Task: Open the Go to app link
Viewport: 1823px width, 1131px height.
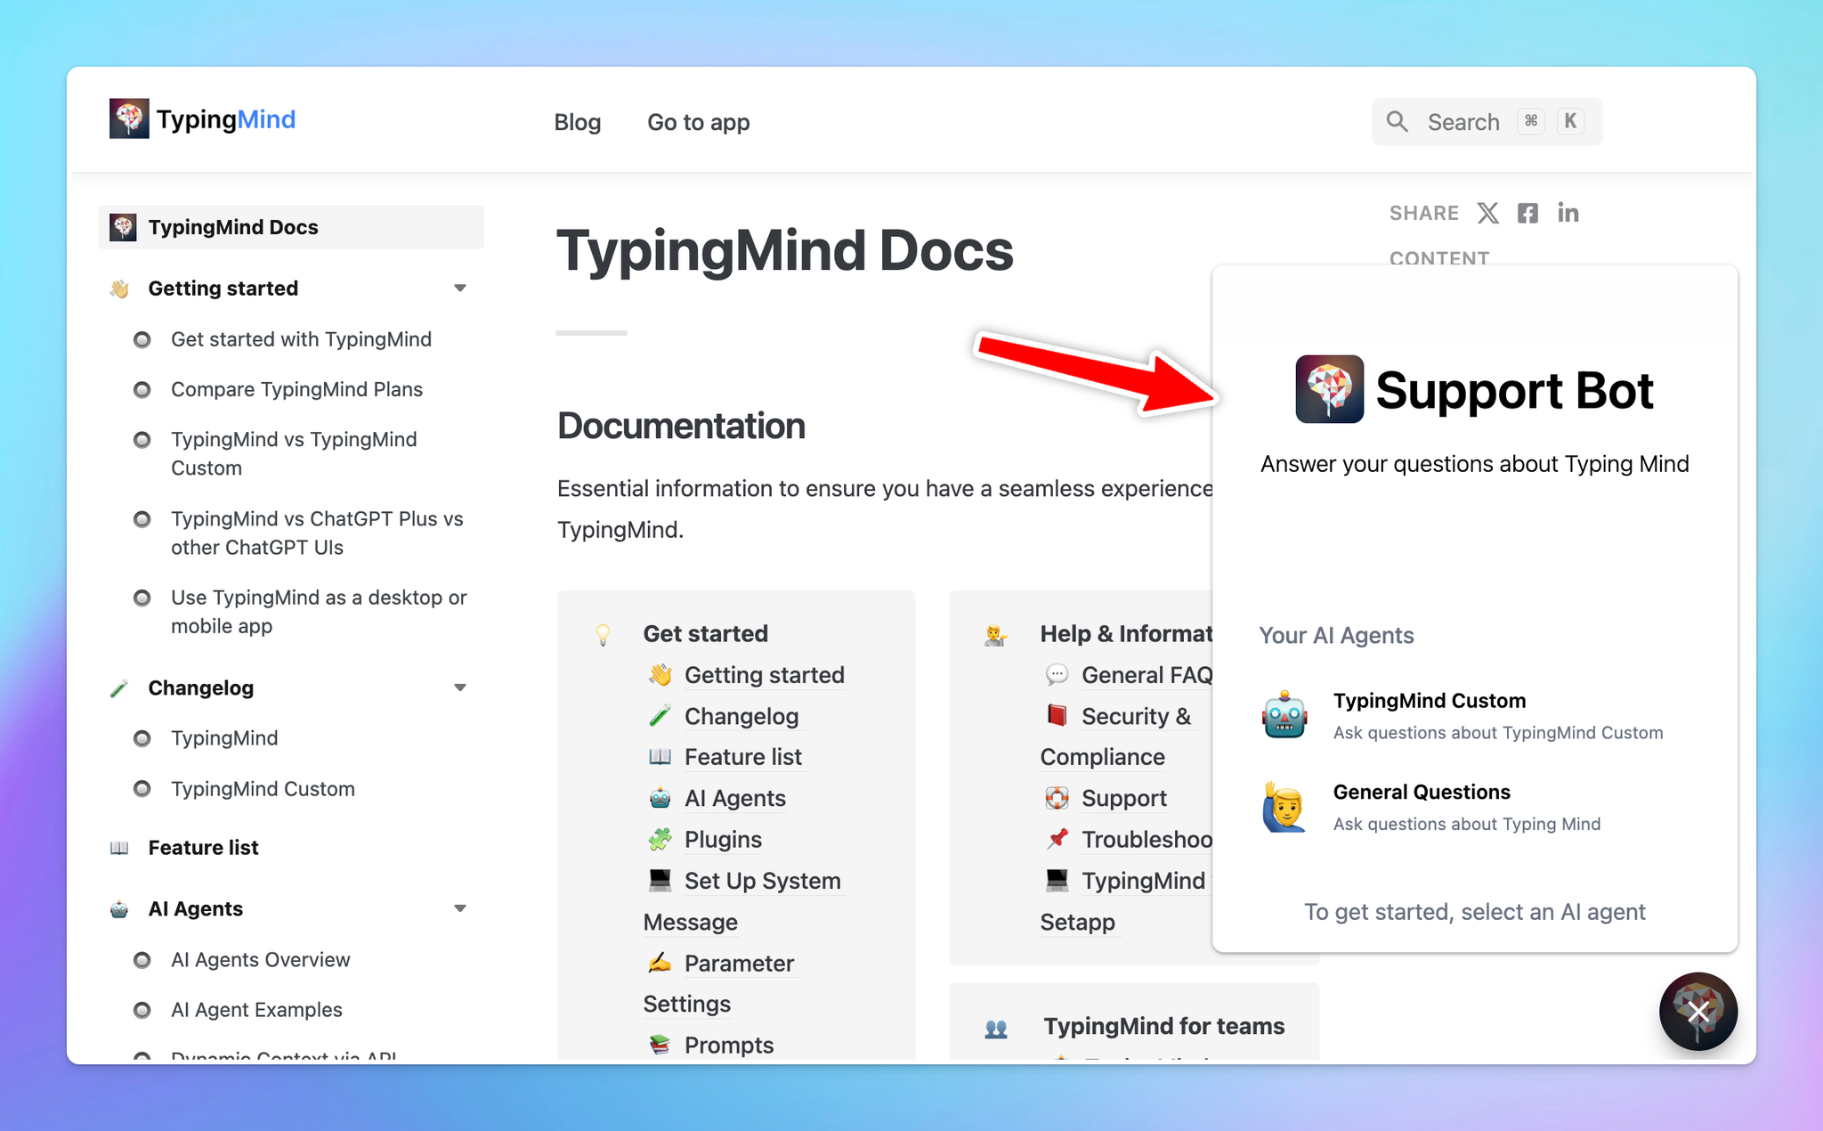Action: click(x=698, y=122)
